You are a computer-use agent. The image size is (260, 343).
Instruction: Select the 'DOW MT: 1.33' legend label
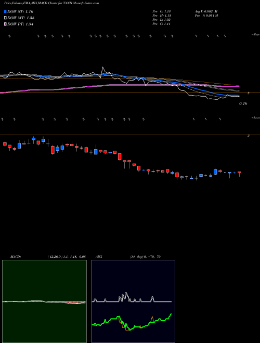pos(21,18)
